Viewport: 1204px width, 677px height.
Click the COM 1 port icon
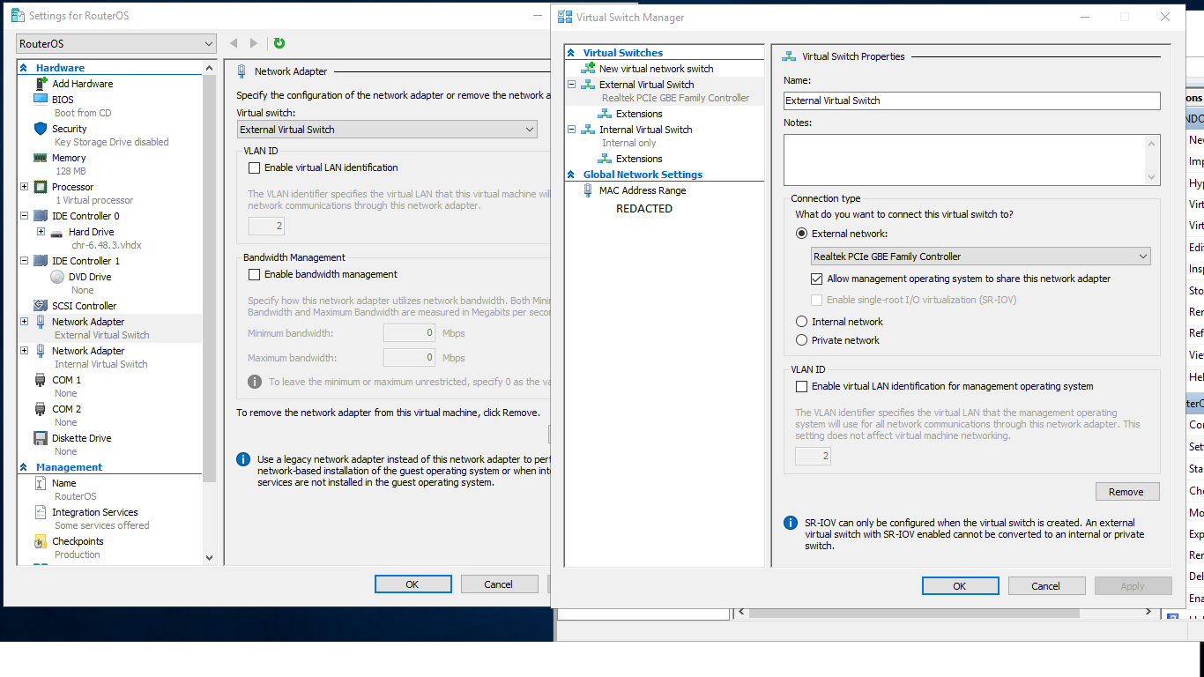(x=40, y=380)
